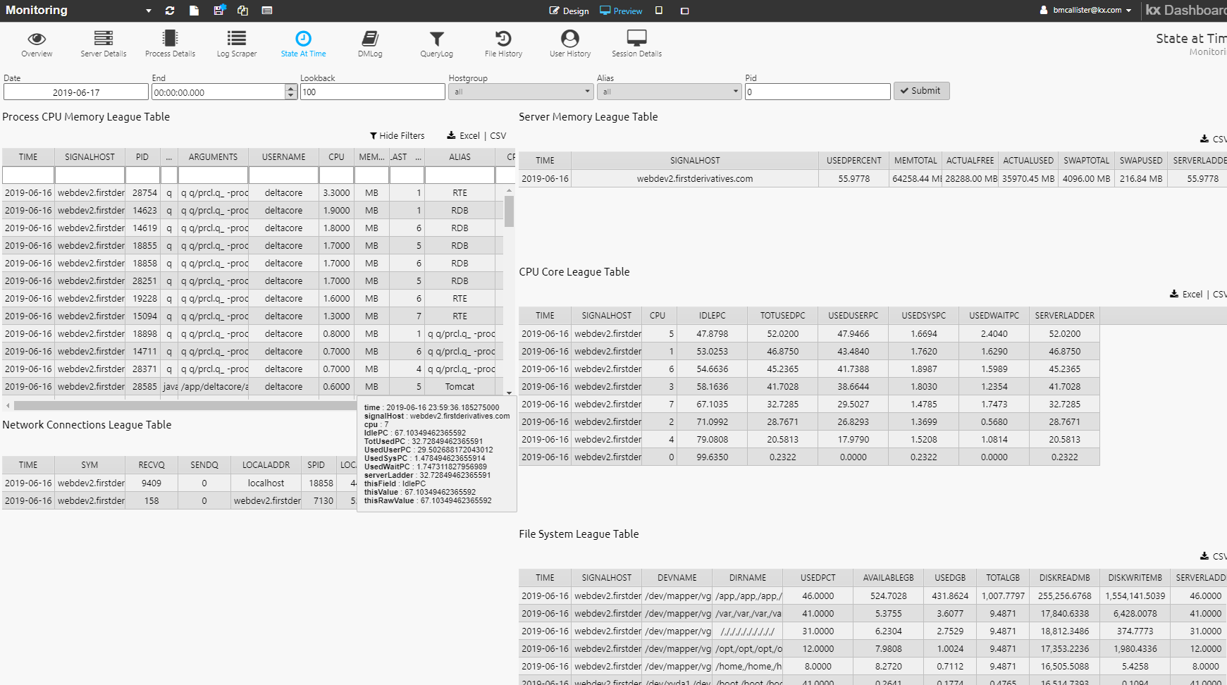Click the 55.9778 USEDPERCENT cell
The height and width of the screenshot is (685, 1227).
click(x=853, y=179)
